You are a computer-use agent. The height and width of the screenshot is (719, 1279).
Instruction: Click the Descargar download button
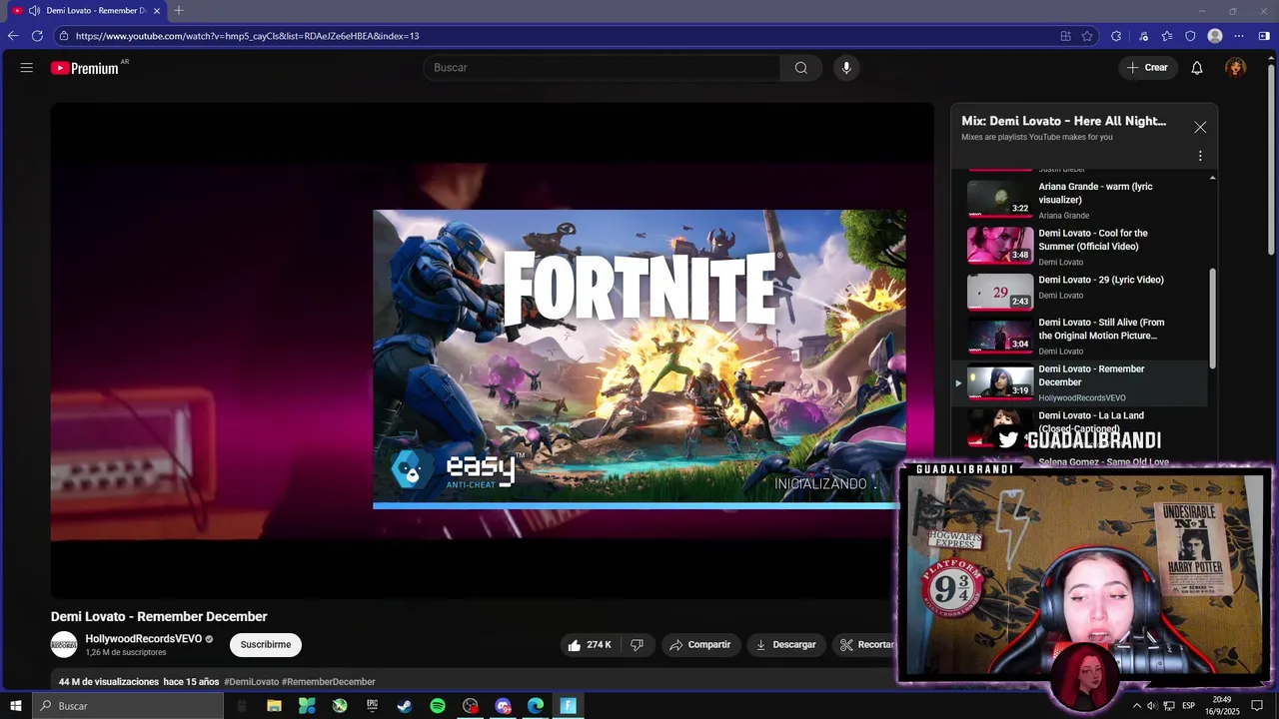point(785,645)
